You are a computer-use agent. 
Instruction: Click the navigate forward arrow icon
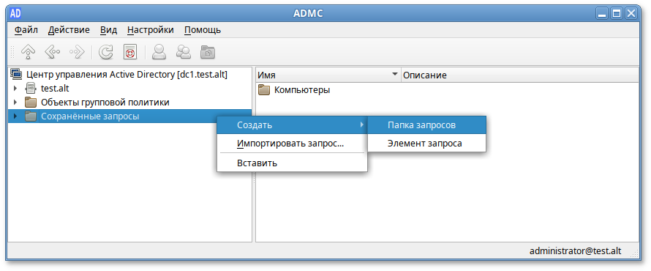click(x=77, y=51)
